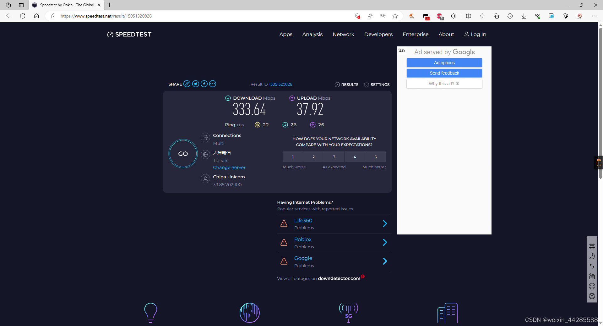Share result on Facebook
This screenshot has width=603, height=326.
pyautogui.click(x=204, y=84)
